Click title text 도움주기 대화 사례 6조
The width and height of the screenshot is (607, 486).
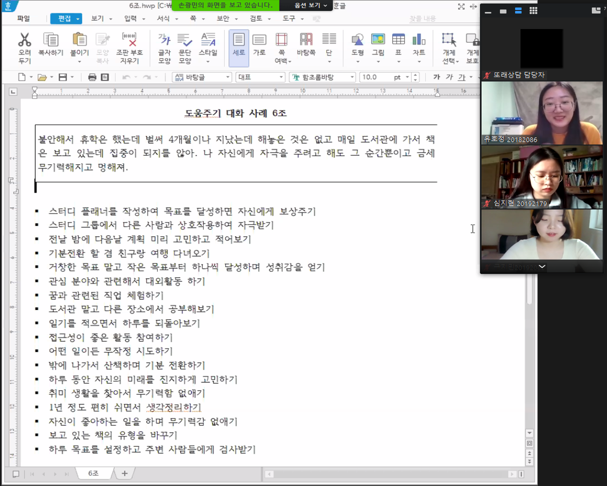click(236, 113)
